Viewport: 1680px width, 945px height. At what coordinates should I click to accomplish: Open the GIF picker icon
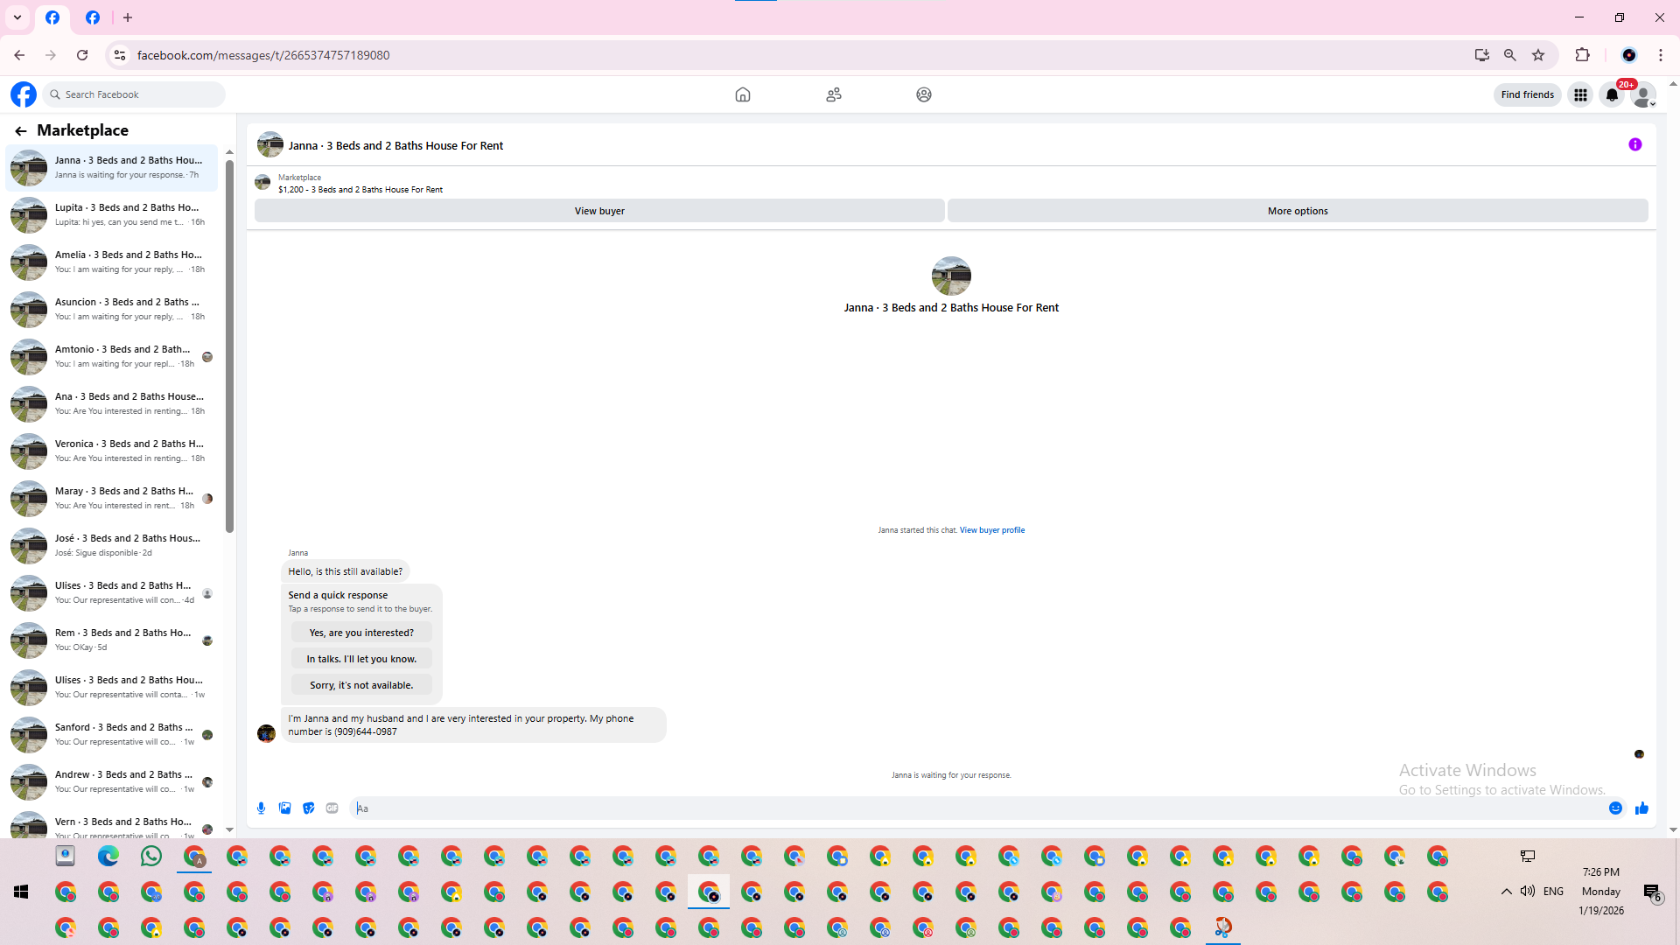tap(332, 808)
